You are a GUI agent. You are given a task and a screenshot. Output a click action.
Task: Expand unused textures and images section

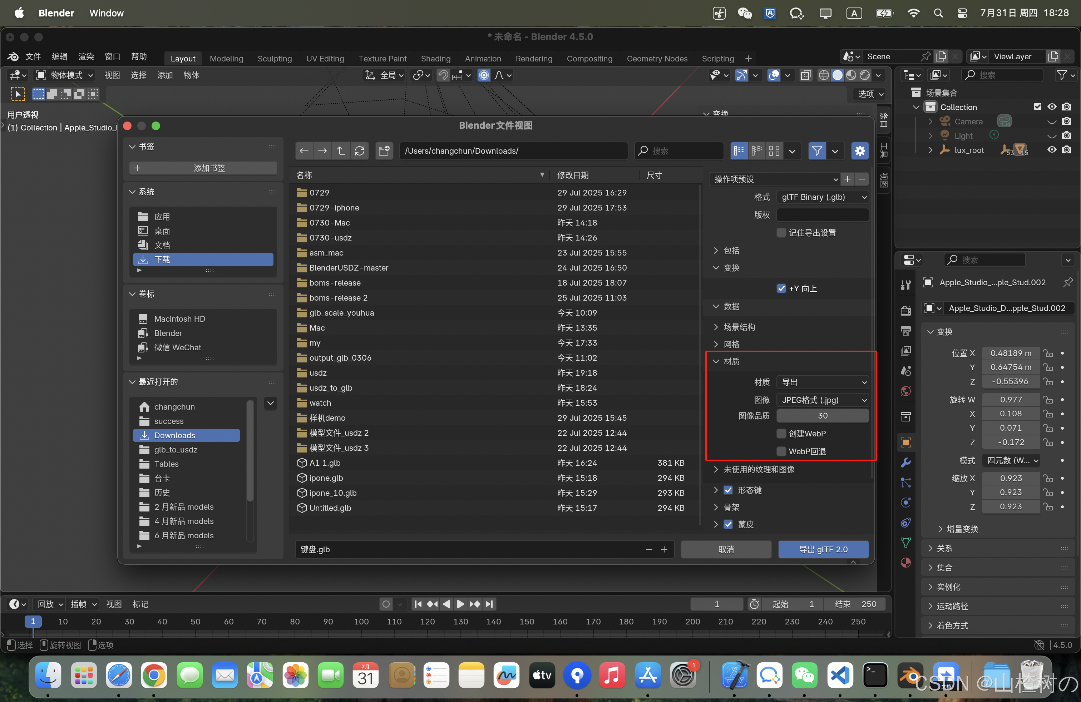pyautogui.click(x=716, y=469)
